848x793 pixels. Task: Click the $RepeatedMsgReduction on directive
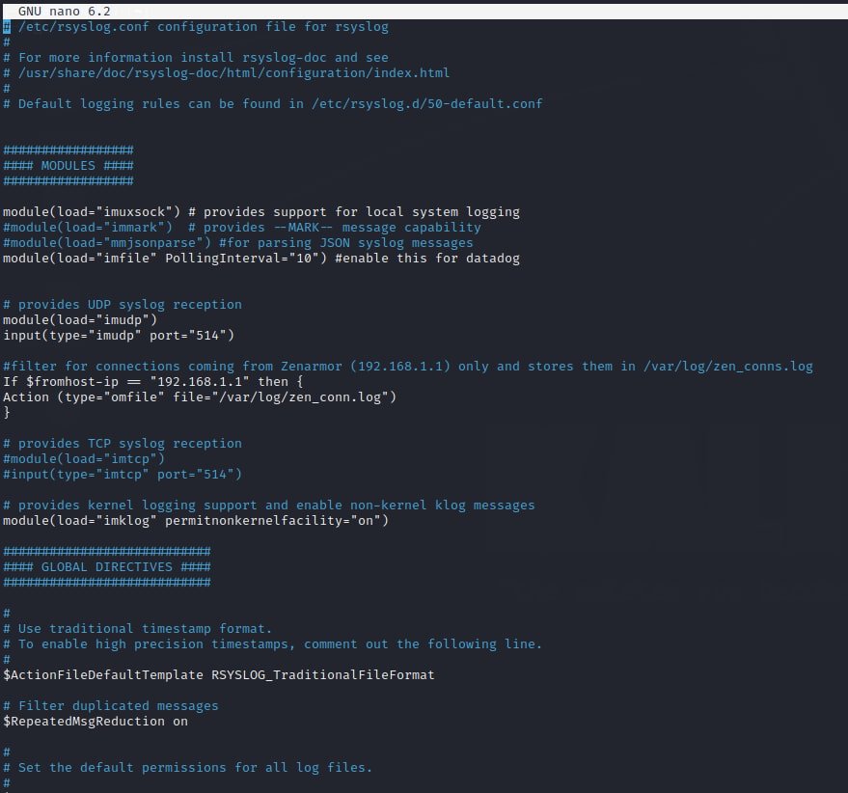[x=95, y=721]
